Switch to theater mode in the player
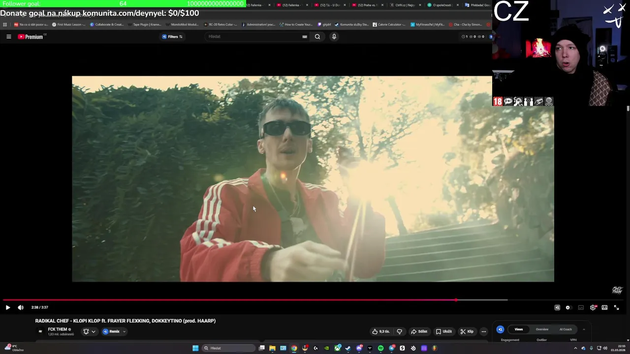The height and width of the screenshot is (354, 630). [x=604, y=307]
